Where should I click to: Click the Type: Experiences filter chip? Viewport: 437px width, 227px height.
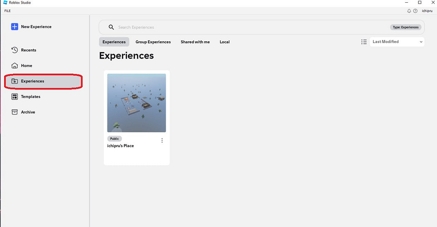pyautogui.click(x=406, y=27)
